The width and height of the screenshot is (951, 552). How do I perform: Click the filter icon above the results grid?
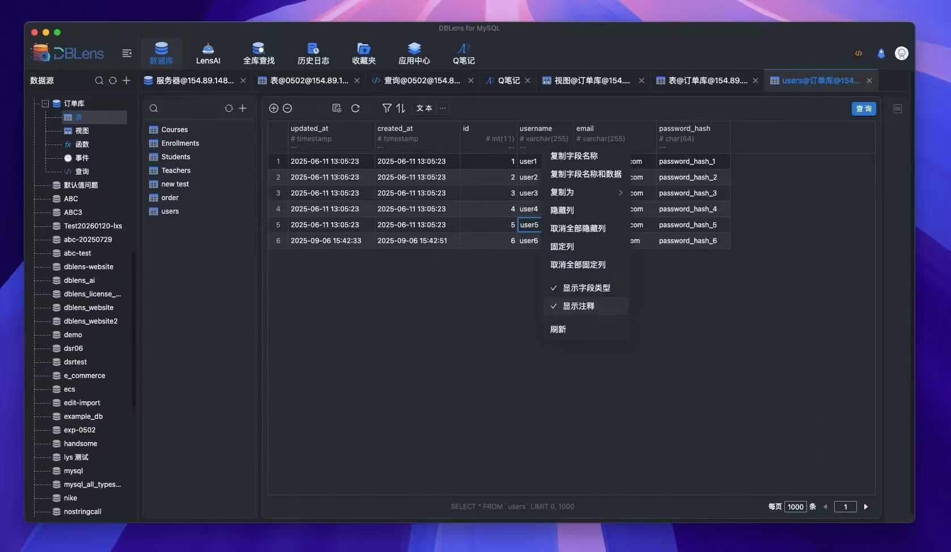[x=386, y=108]
